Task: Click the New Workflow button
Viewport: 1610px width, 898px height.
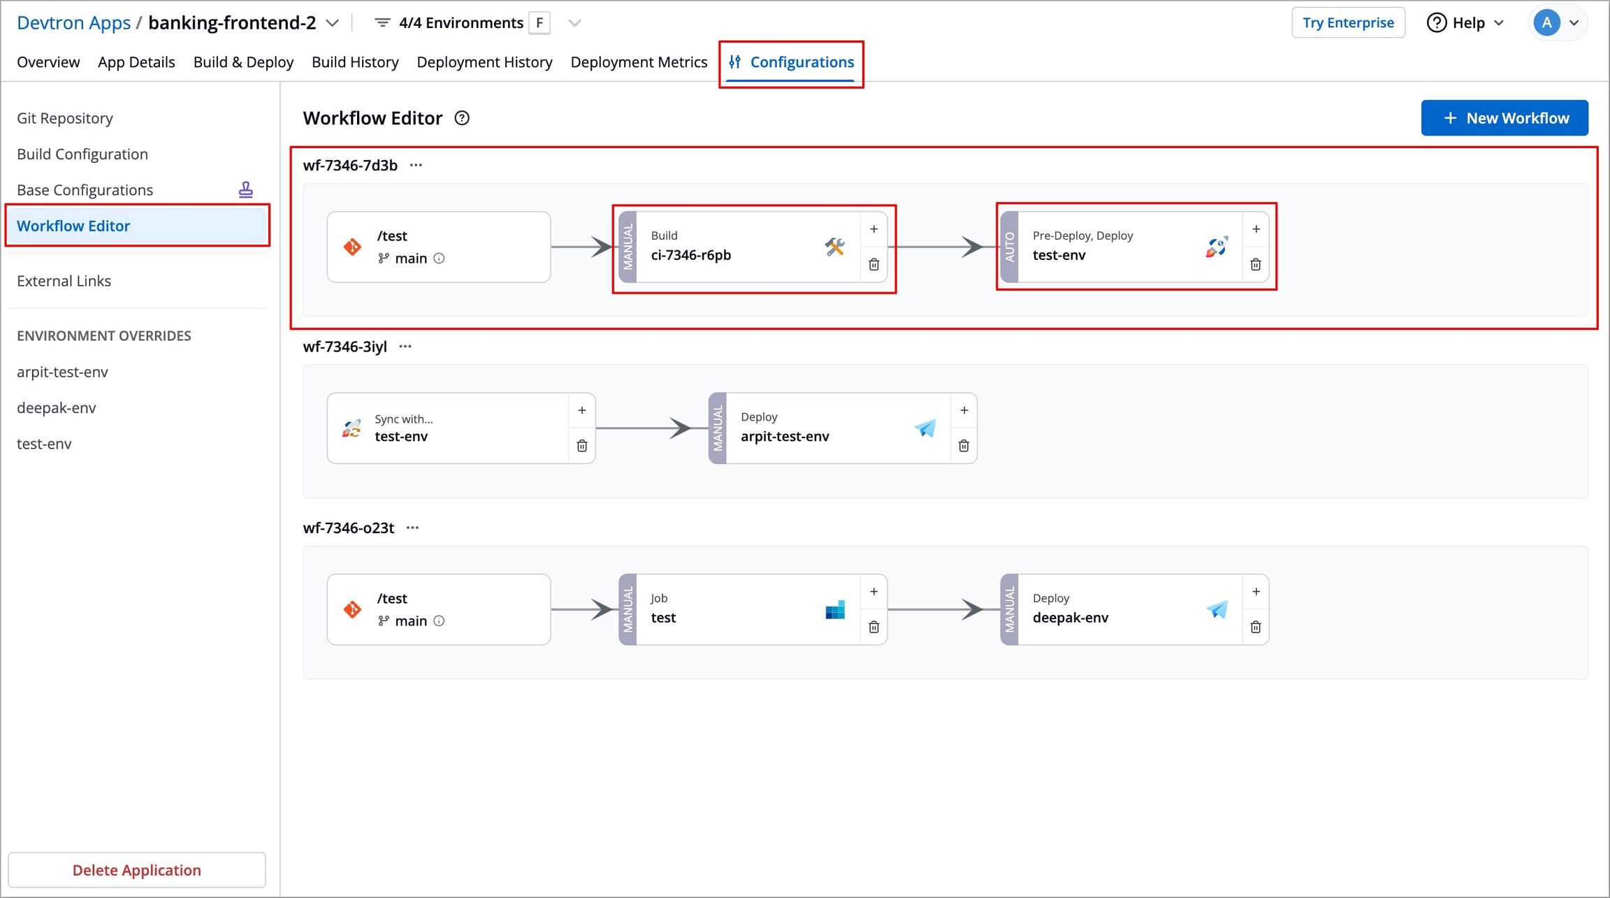Action: (1504, 118)
